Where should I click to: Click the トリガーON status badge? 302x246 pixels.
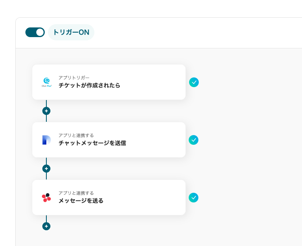tap(71, 32)
